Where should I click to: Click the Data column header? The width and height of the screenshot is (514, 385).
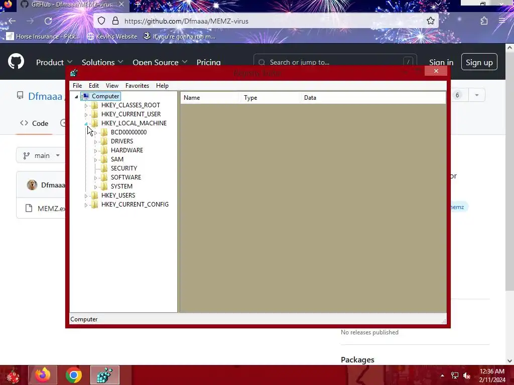(373, 98)
